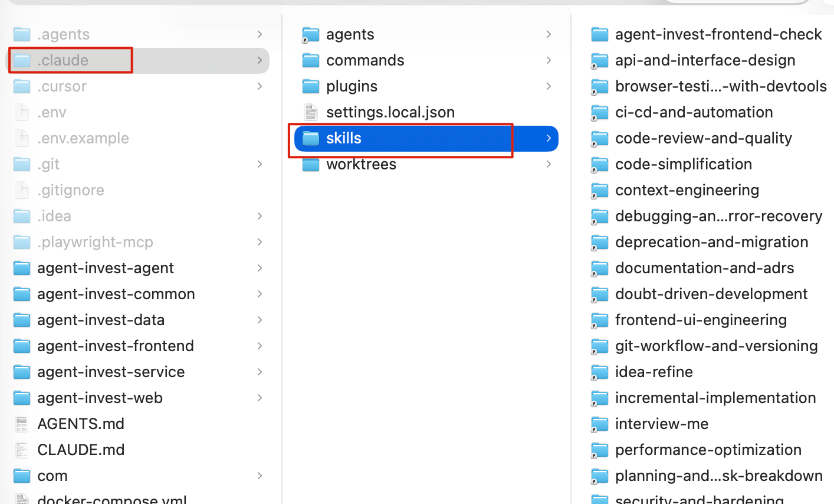Viewport: 834px width, 504px height.
Task: Click the plugins folder icon
Action: click(x=310, y=86)
